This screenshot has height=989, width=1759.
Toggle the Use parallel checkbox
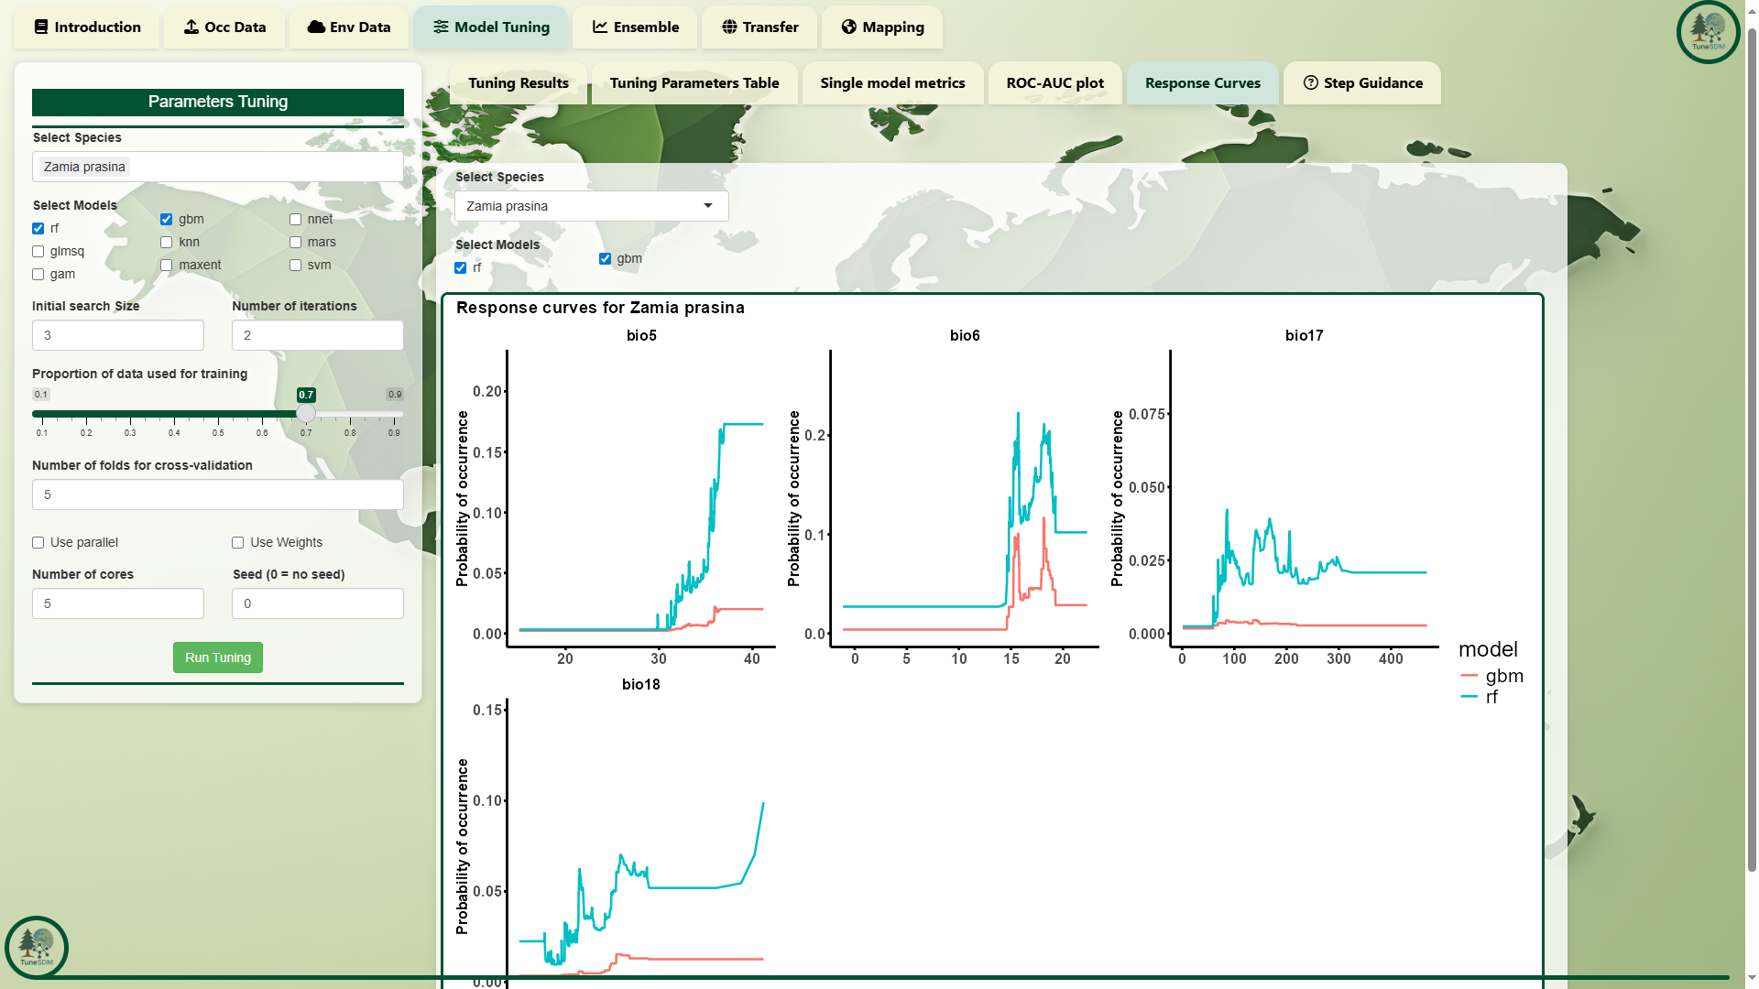coord(38,543)
